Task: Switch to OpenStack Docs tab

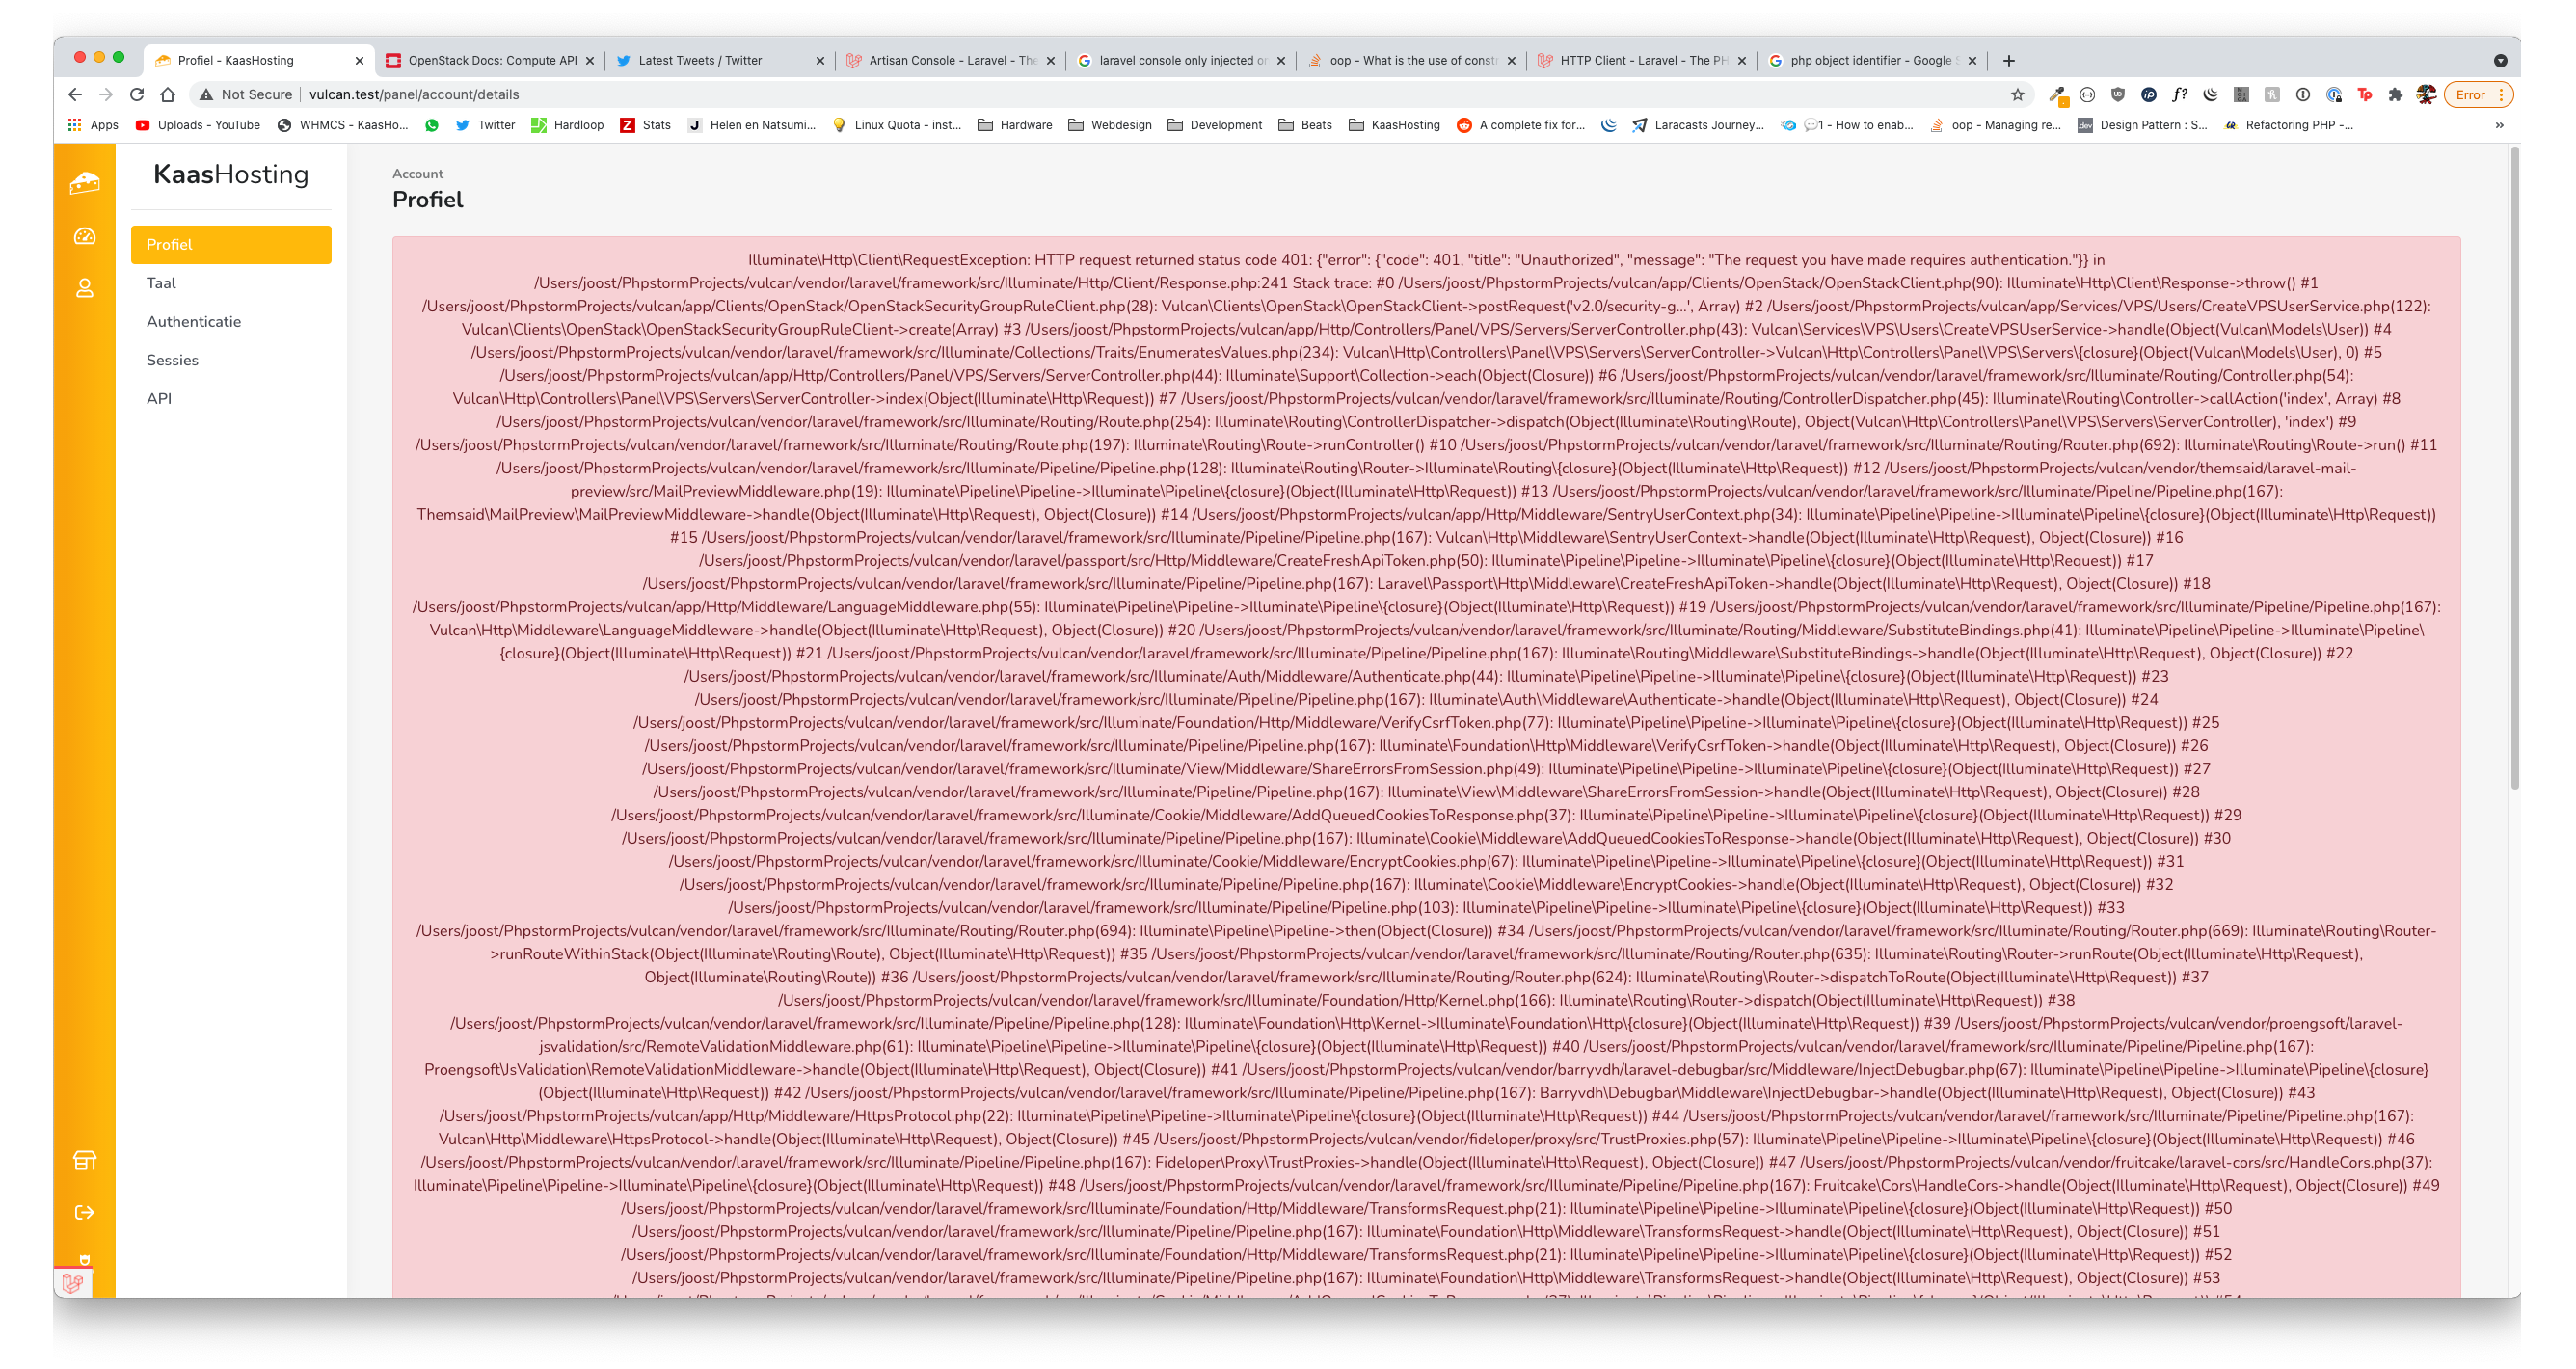Action: tap(490, 60)
